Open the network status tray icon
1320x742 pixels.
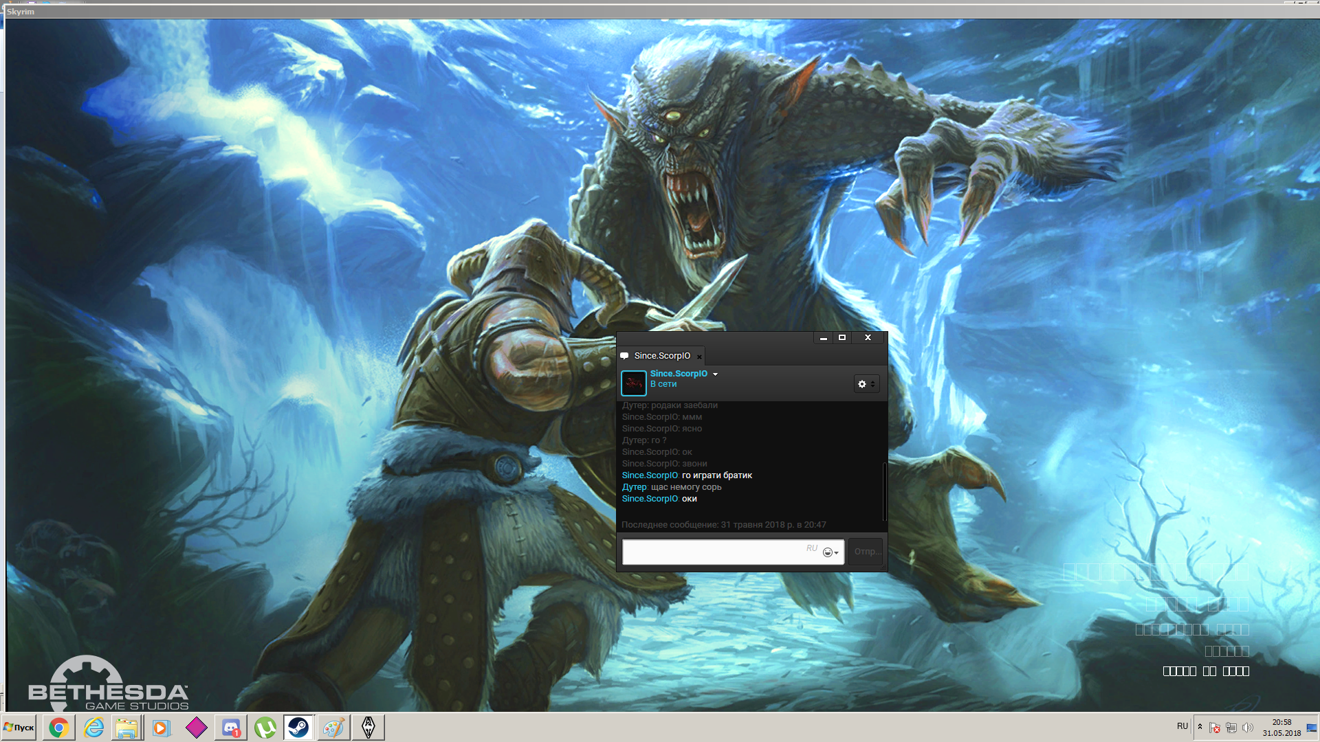coord(1231,728)
